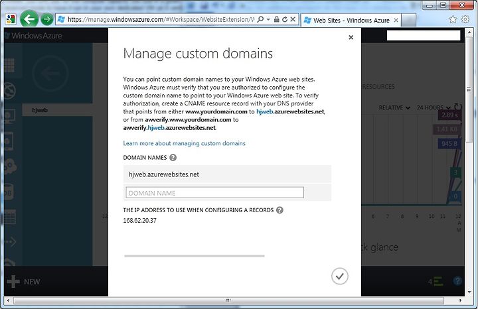Click the browser forward arrow button
Screen dimensions: 478x309
(x=46, y=19)
